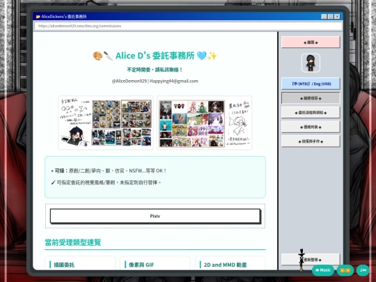Screen dimensions: 376x282
Task: Click the palette emoji beside the title
Action: [x=97, y=56]
